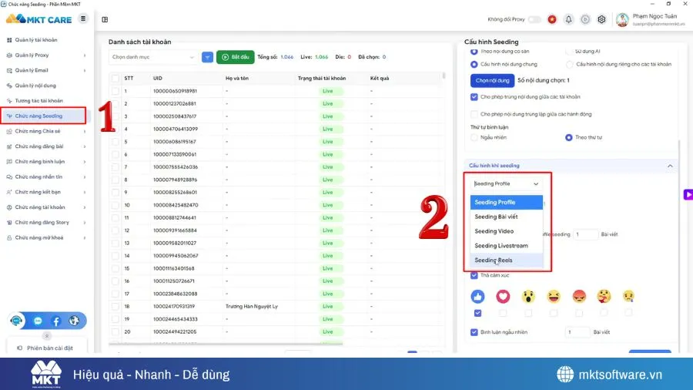
Task: Click the globe website icon in sidebar footer
Action: pos(74,321)
